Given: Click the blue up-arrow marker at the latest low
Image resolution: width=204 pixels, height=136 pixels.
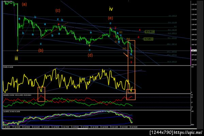Looking at the screenshot, I should 131,54.
